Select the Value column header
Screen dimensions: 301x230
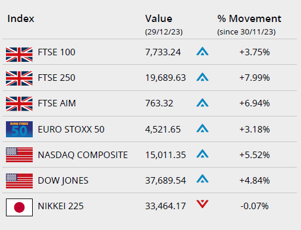tap(159, 18)
